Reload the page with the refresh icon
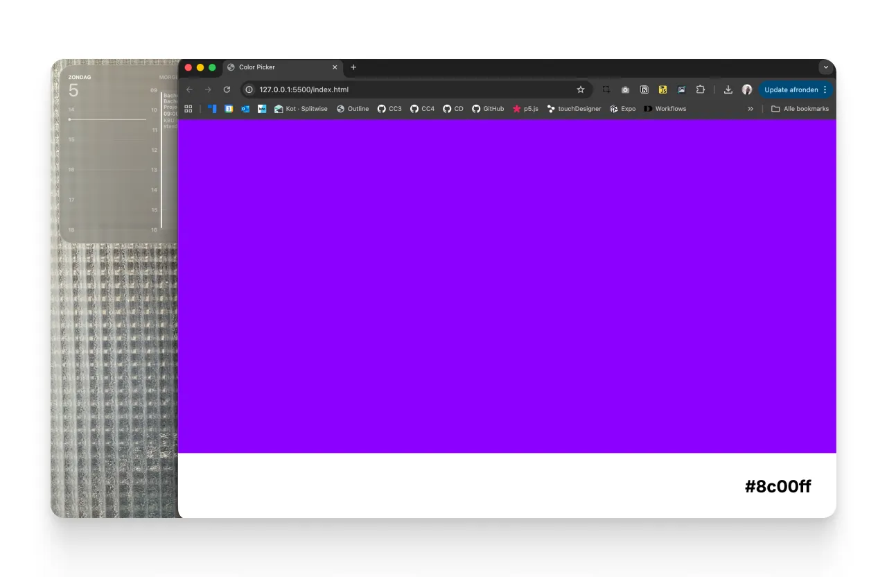 click(227, 89)
